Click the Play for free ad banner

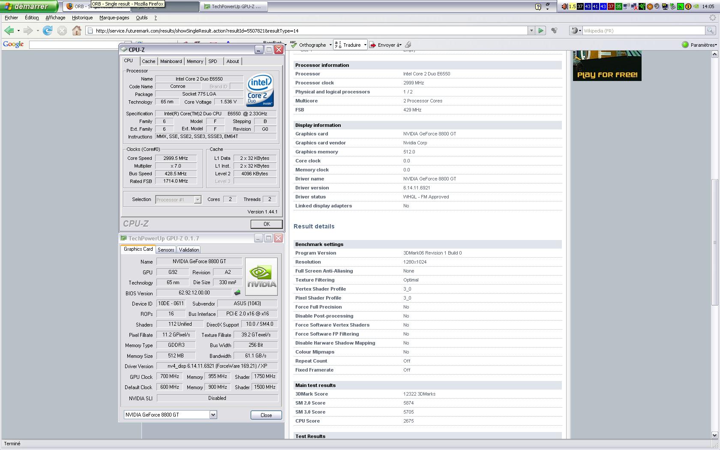[x=607, y=66]
